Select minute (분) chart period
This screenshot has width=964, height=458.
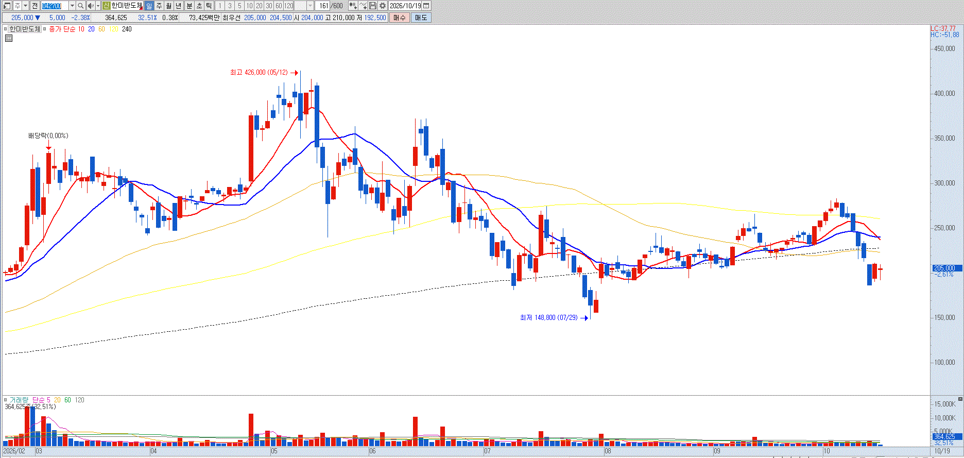pos(189,6)
